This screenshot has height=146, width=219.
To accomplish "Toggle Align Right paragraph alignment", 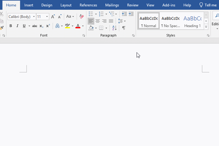I will point(104,21).
